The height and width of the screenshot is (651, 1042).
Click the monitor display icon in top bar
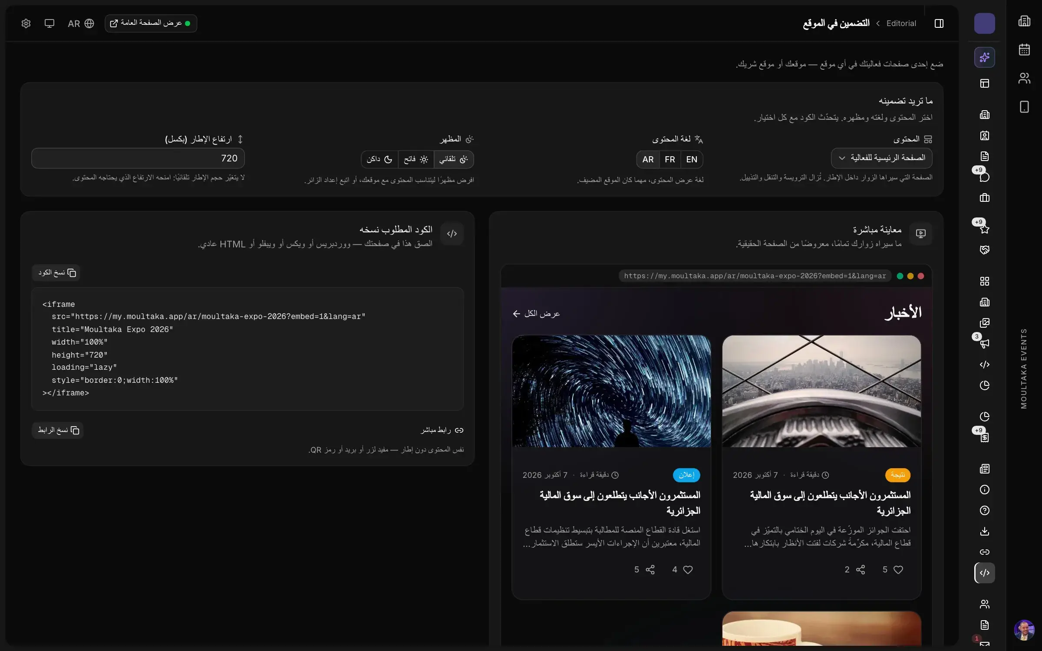point(49,23)
